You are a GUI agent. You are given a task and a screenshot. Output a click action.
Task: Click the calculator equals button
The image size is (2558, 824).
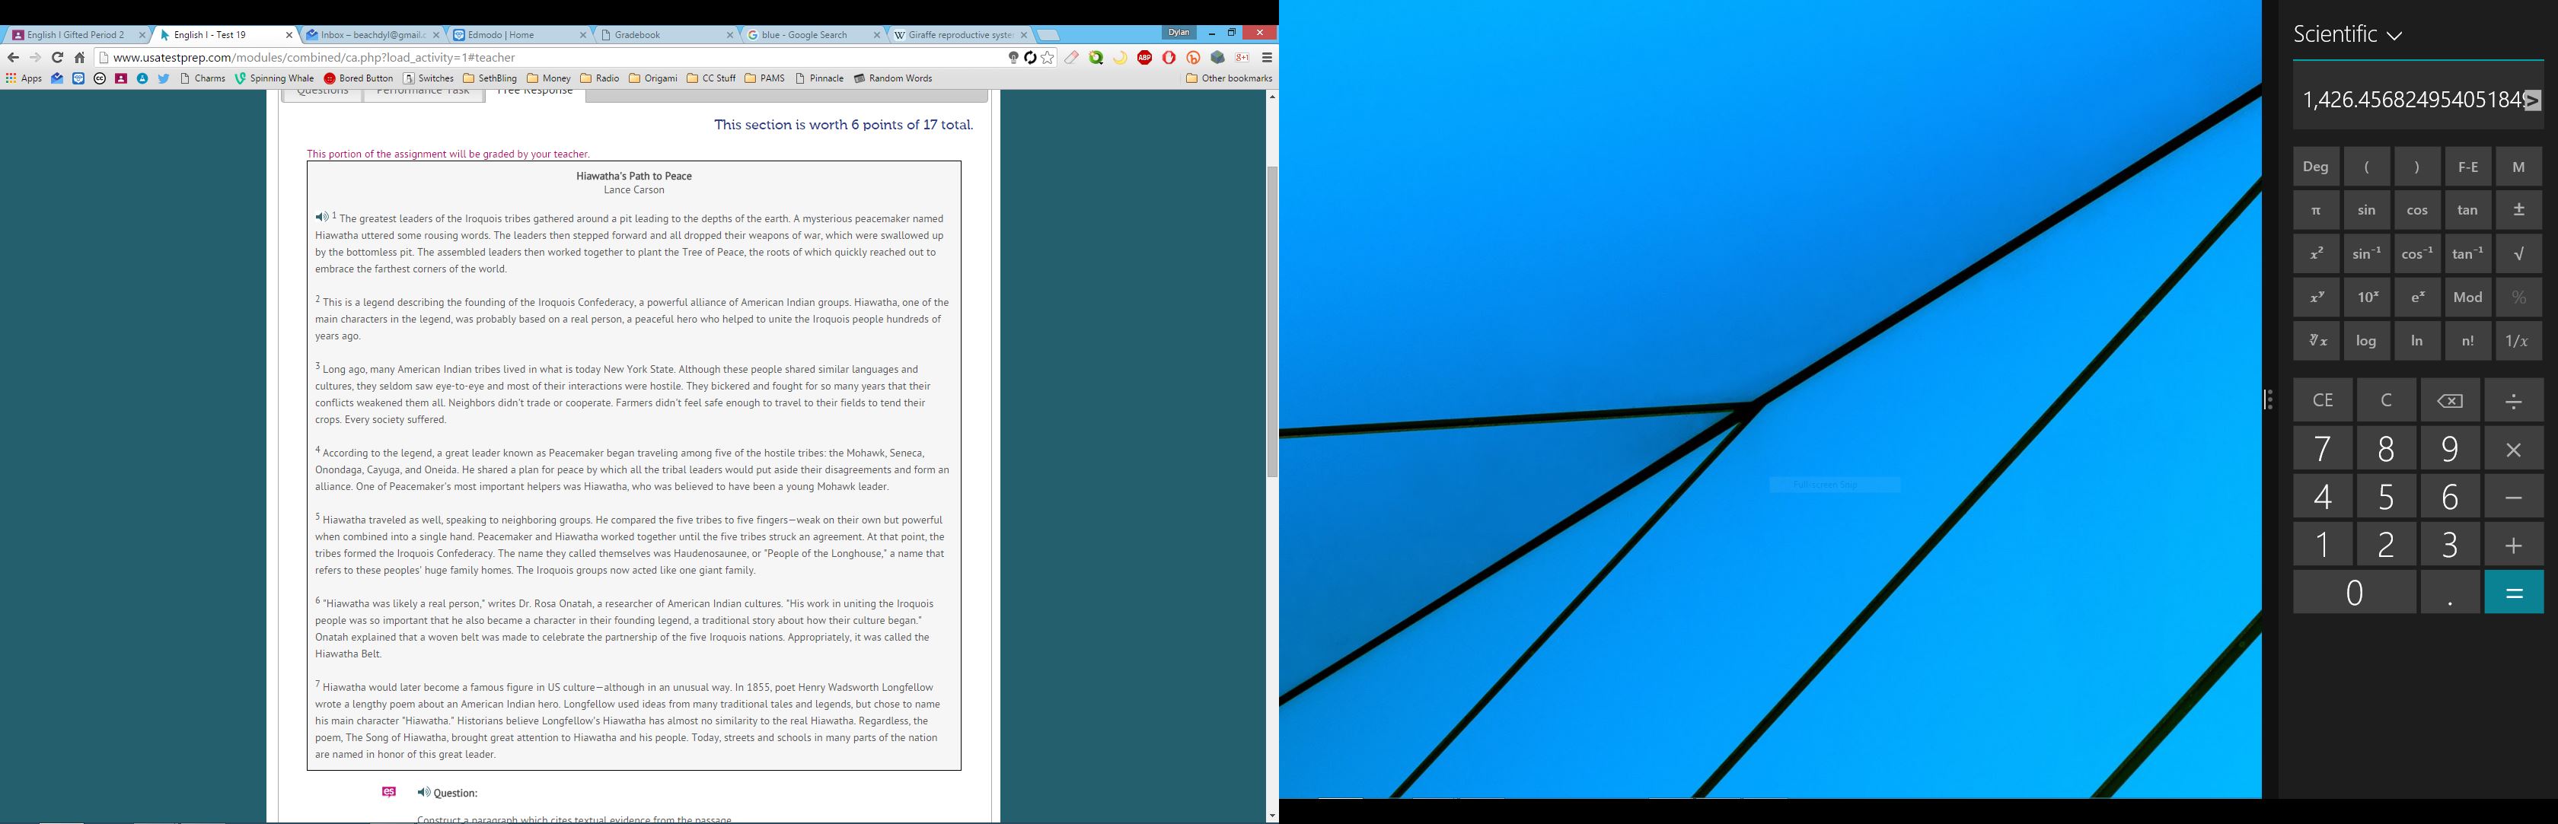pyautogui.click(x=2513, y=593)
